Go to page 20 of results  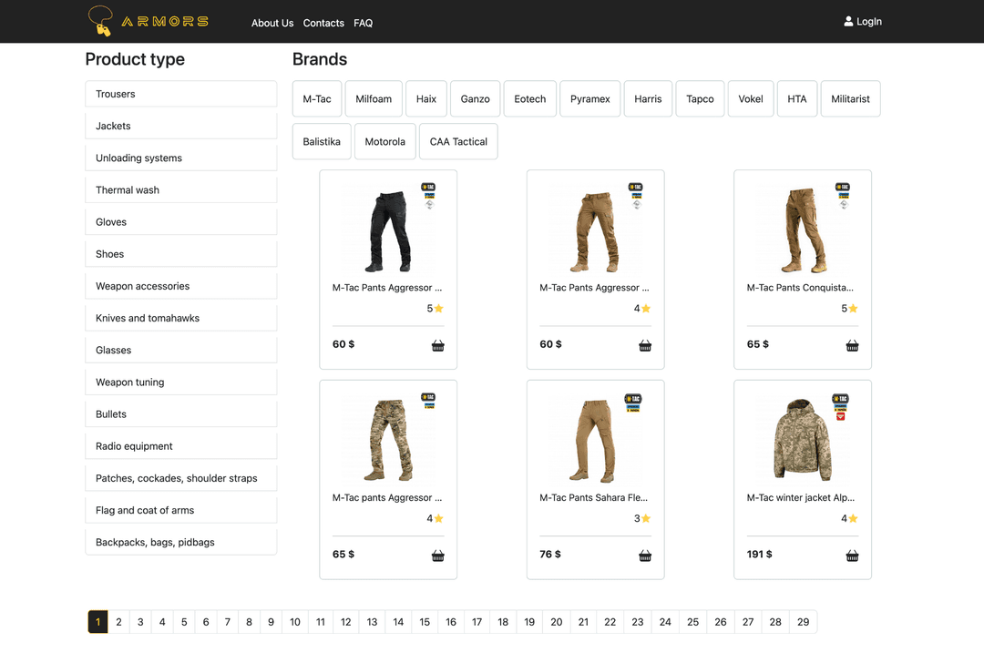[x=556, y=622]
